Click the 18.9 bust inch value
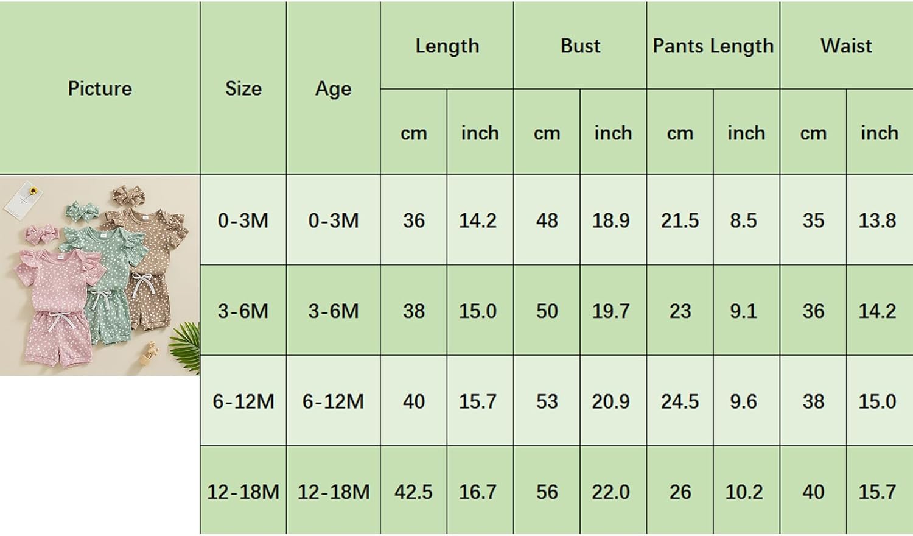Viewport: 913px width, 536px height. tap(611, 220)
